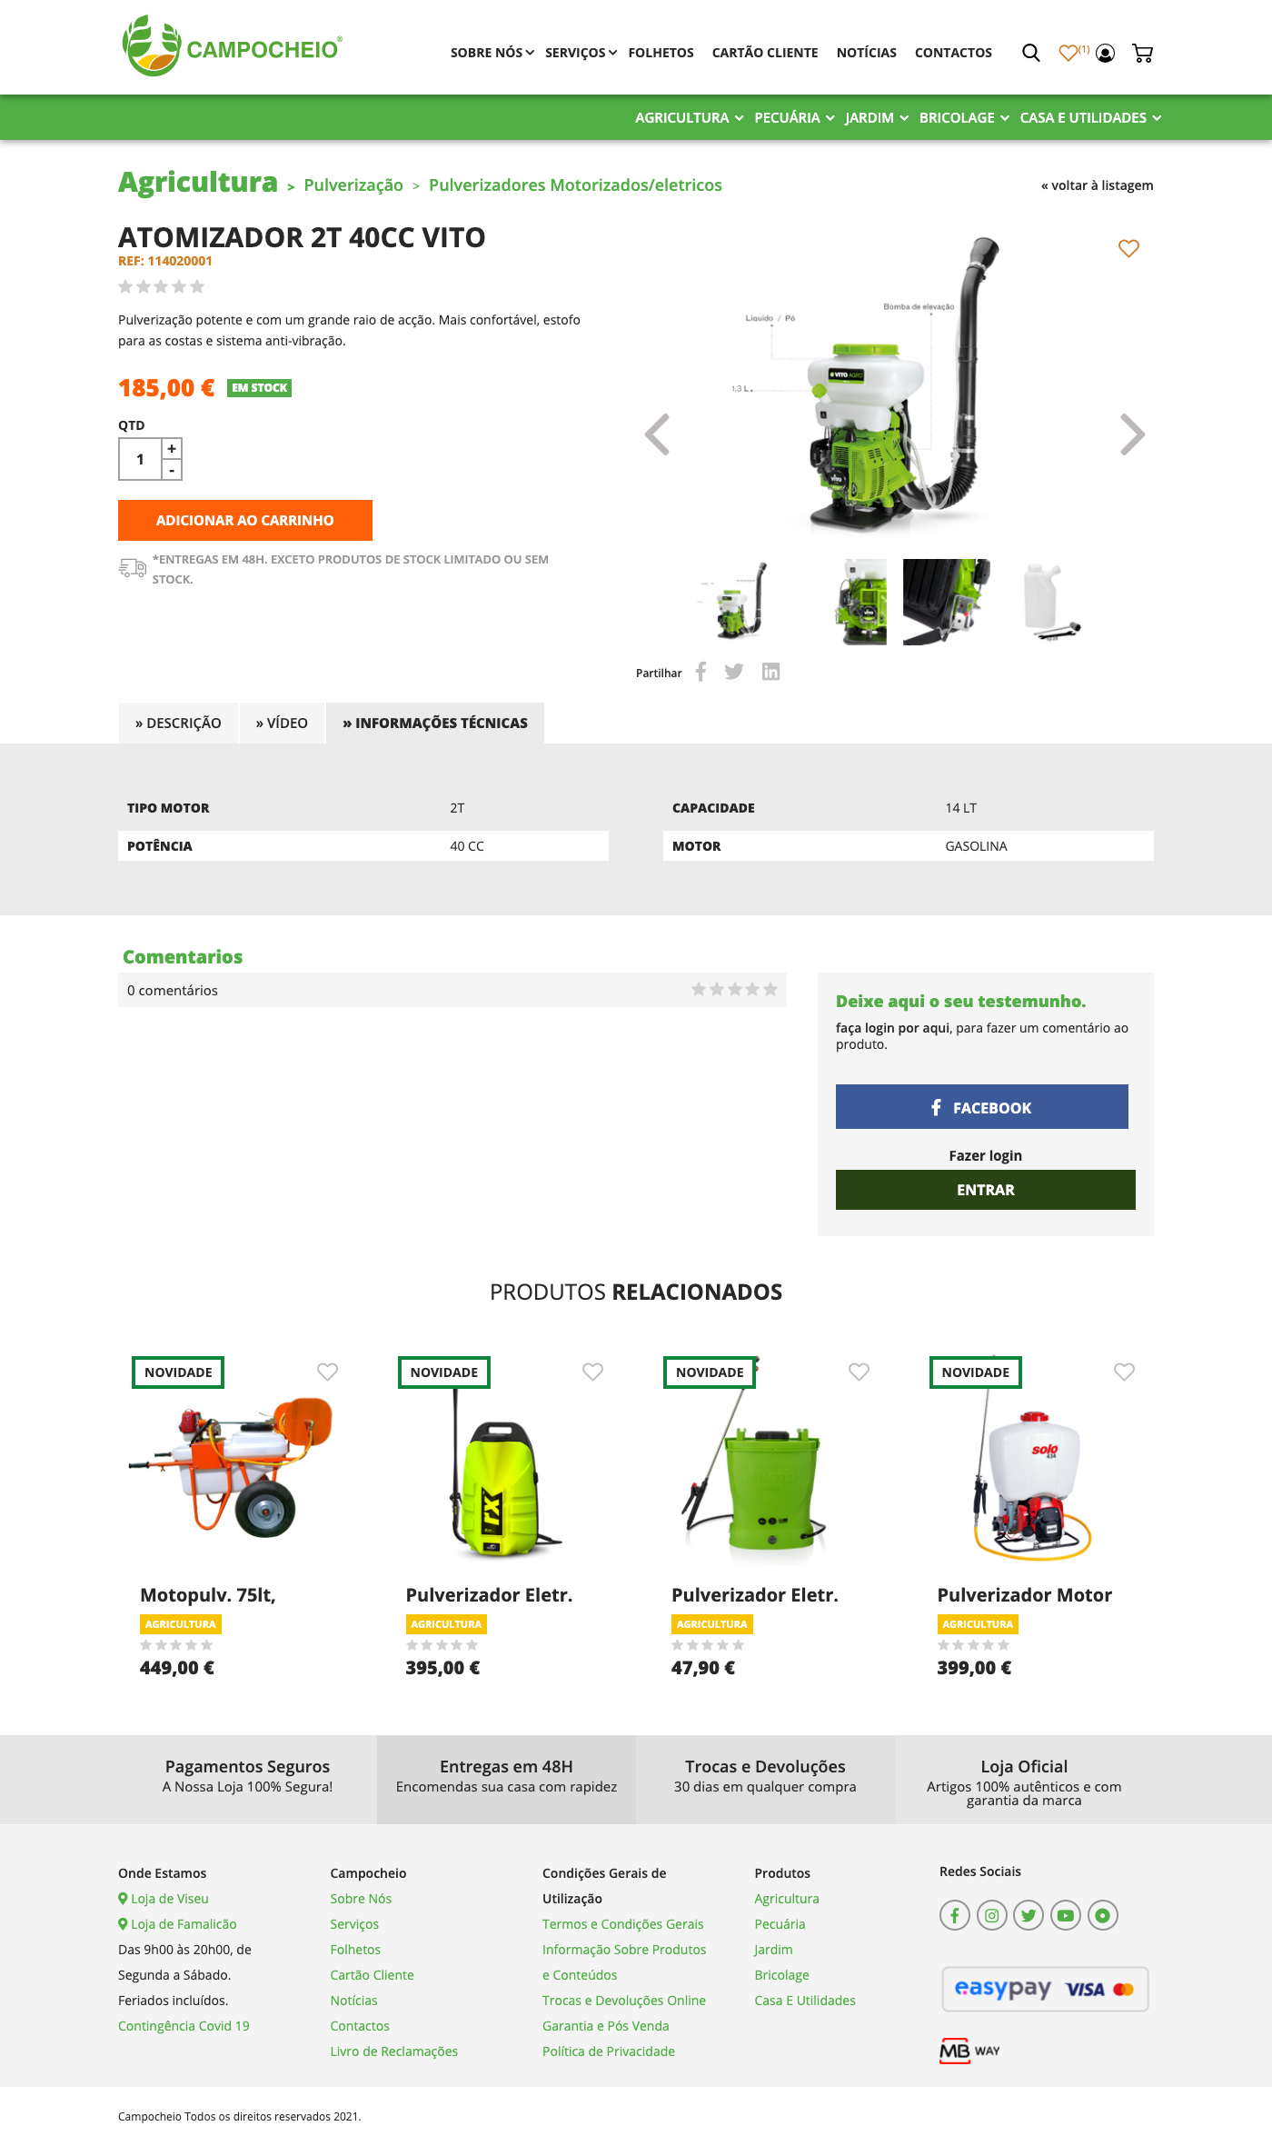Toggle favorite heart on Motopulv. 75lt
The width and height of the screenshot is (1272, 2146).
(327, 1372)
